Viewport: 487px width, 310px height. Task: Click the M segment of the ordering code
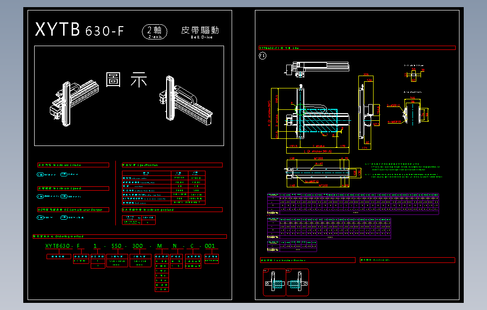[x=159, y=246]
